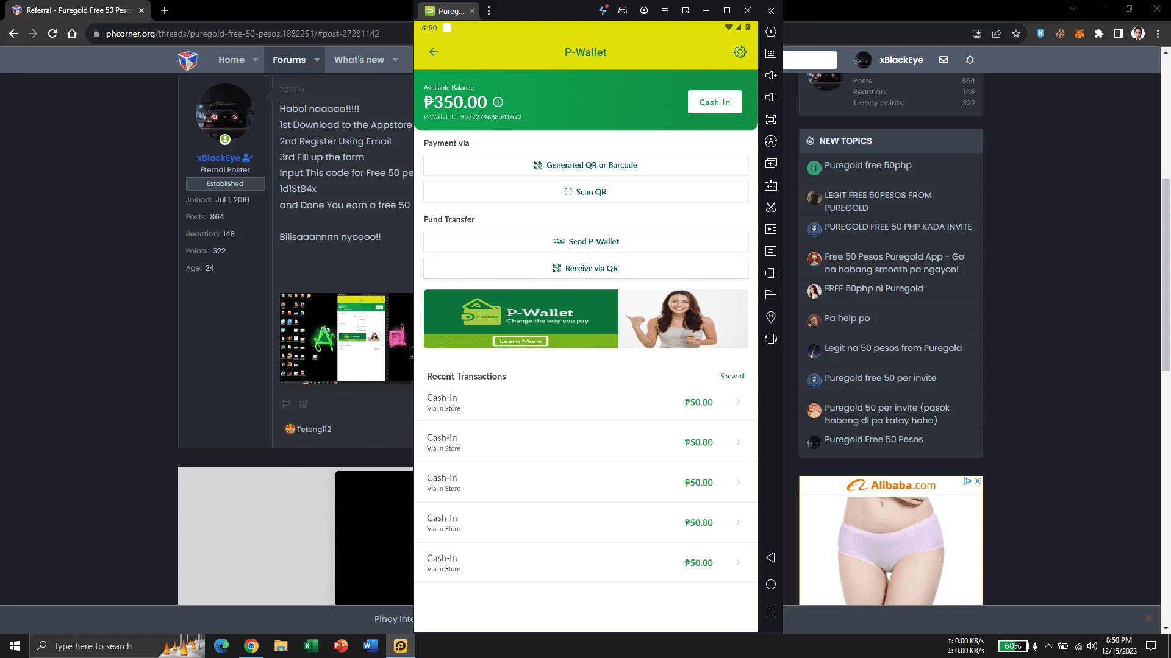The width and height of the screenshot is (1171, 658).
Task: Open P-Wallet settings gear
Action: (740, 52)
